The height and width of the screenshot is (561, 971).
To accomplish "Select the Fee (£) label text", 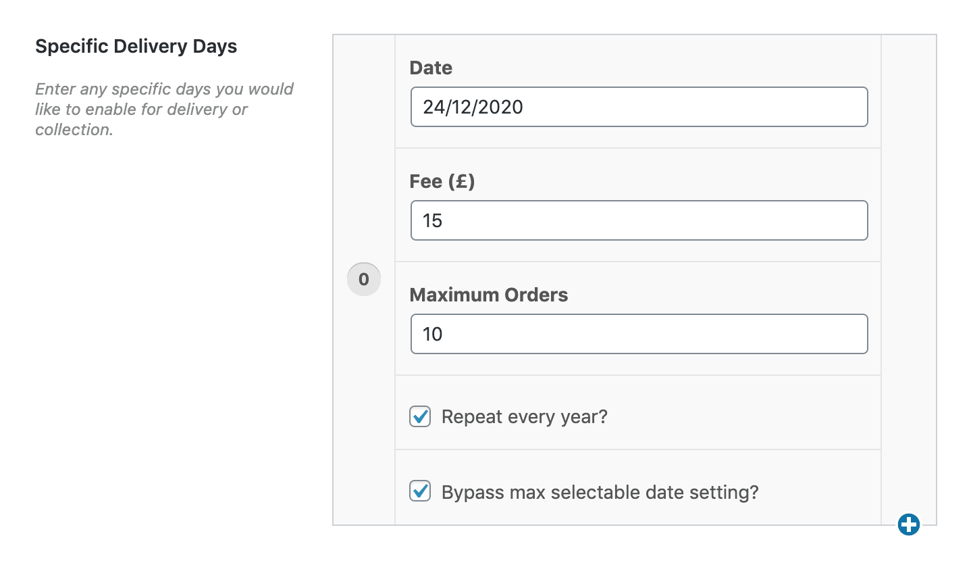I will (441, 181).
